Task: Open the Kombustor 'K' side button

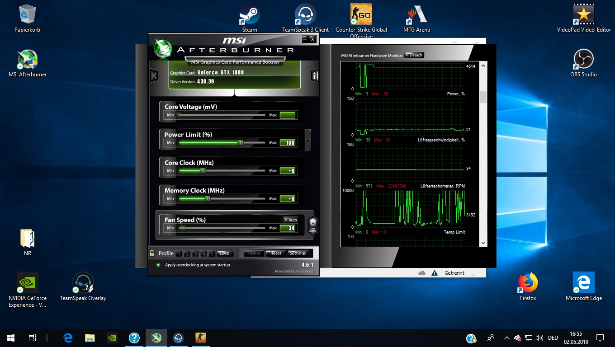Action: [154, 76]
